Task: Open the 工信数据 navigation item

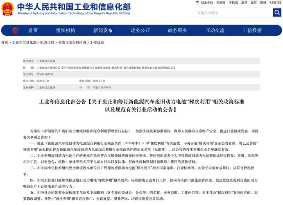Action: pyautogui.click(x=252, y=30)
